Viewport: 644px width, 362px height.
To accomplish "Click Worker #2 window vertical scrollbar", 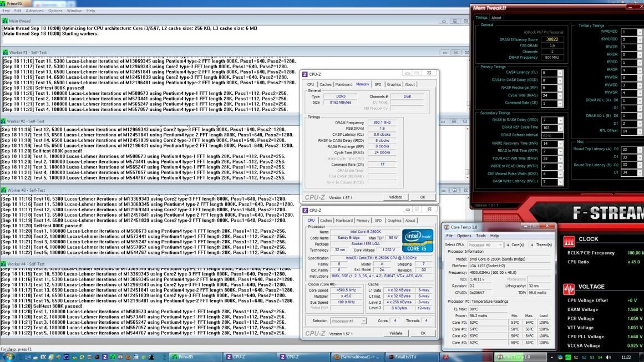I will point(468,152).
